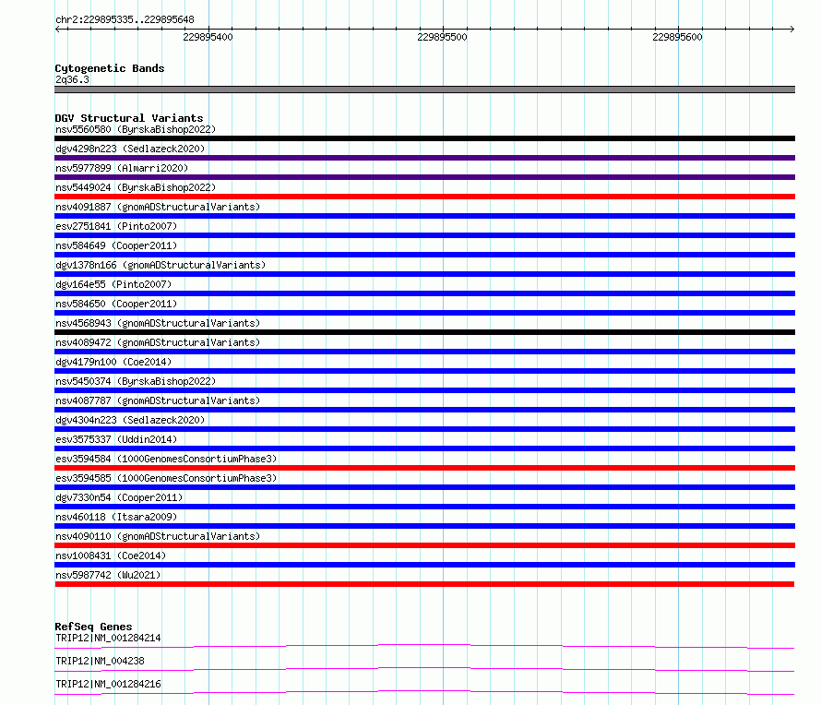This screenshot has width=821, height=705.
Task: Click variant label nsv5977899 (Almarri2020)
Action: 122,168
